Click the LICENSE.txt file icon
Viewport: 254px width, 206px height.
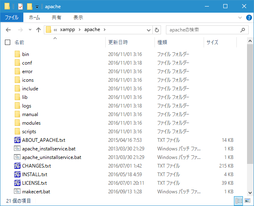(17, 183)
